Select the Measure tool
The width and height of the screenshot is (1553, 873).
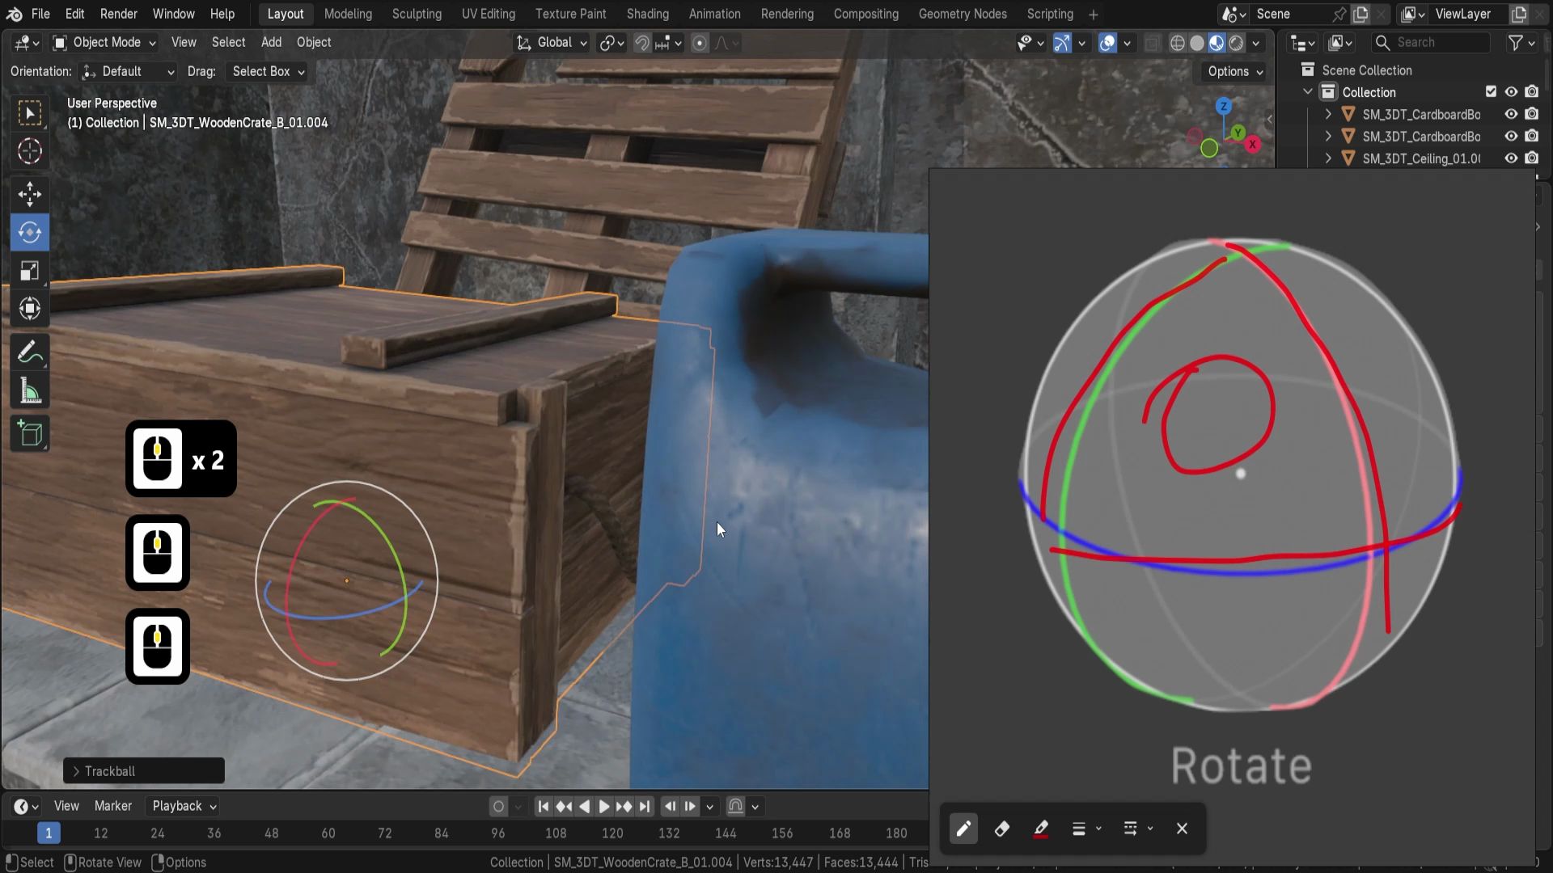(x=30, y=392)
